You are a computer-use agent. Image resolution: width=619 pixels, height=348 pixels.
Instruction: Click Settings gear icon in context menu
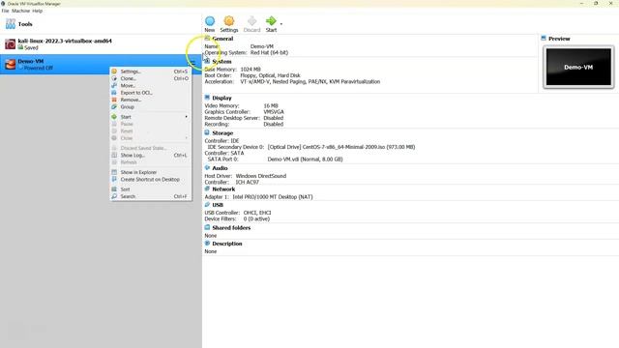pos(114,72)
